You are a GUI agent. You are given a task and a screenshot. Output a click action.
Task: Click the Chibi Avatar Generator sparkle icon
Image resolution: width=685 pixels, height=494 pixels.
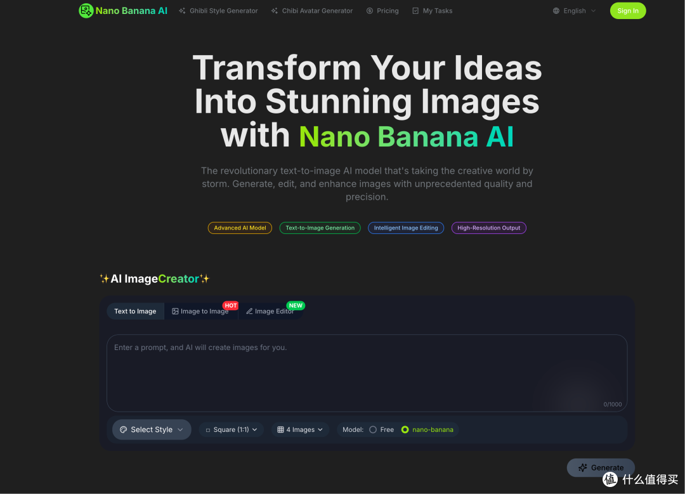pos(275,11)
